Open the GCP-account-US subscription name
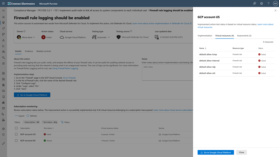The height and width of the screenshot is (157, 279). 28,134
